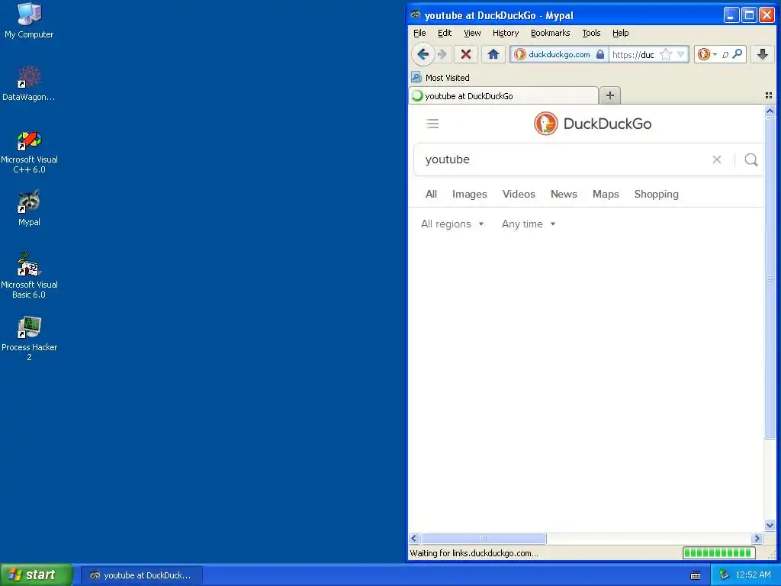Open the Tools menu

pyautogui.click(x=591, y=33)
